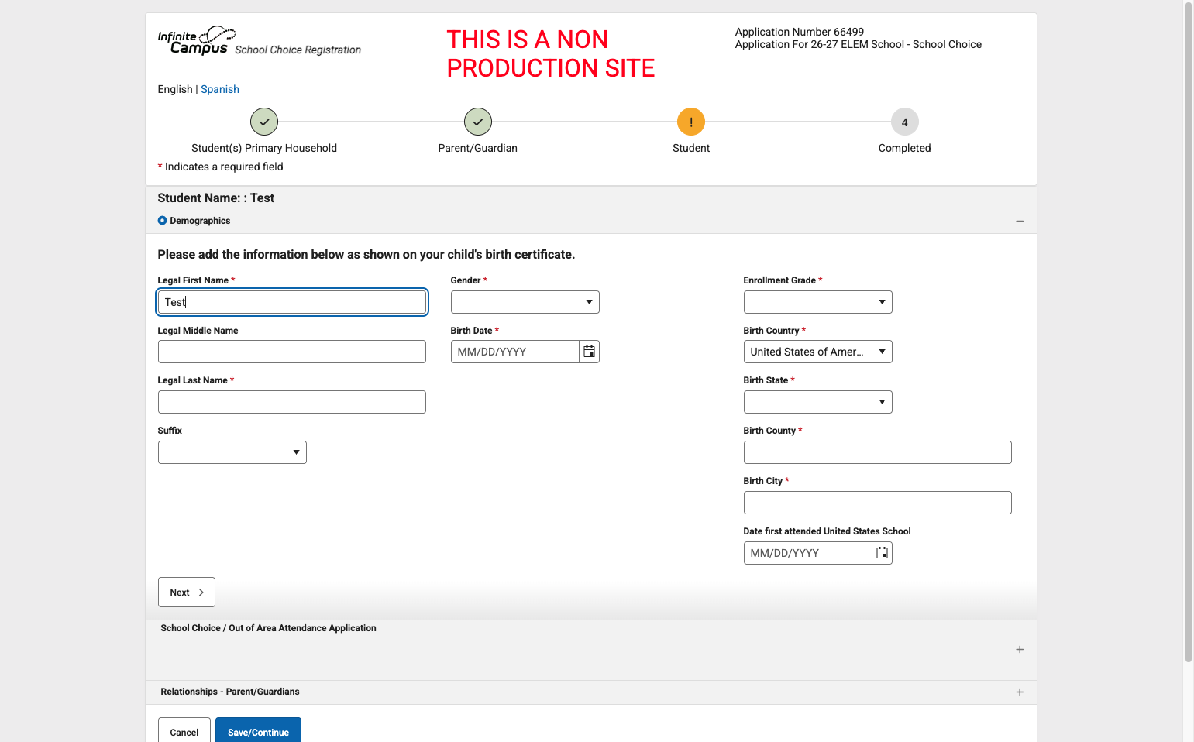Screen dimensions: 1194x742
Task: Open the Suffix dropdown
Action: coord(232,452)
